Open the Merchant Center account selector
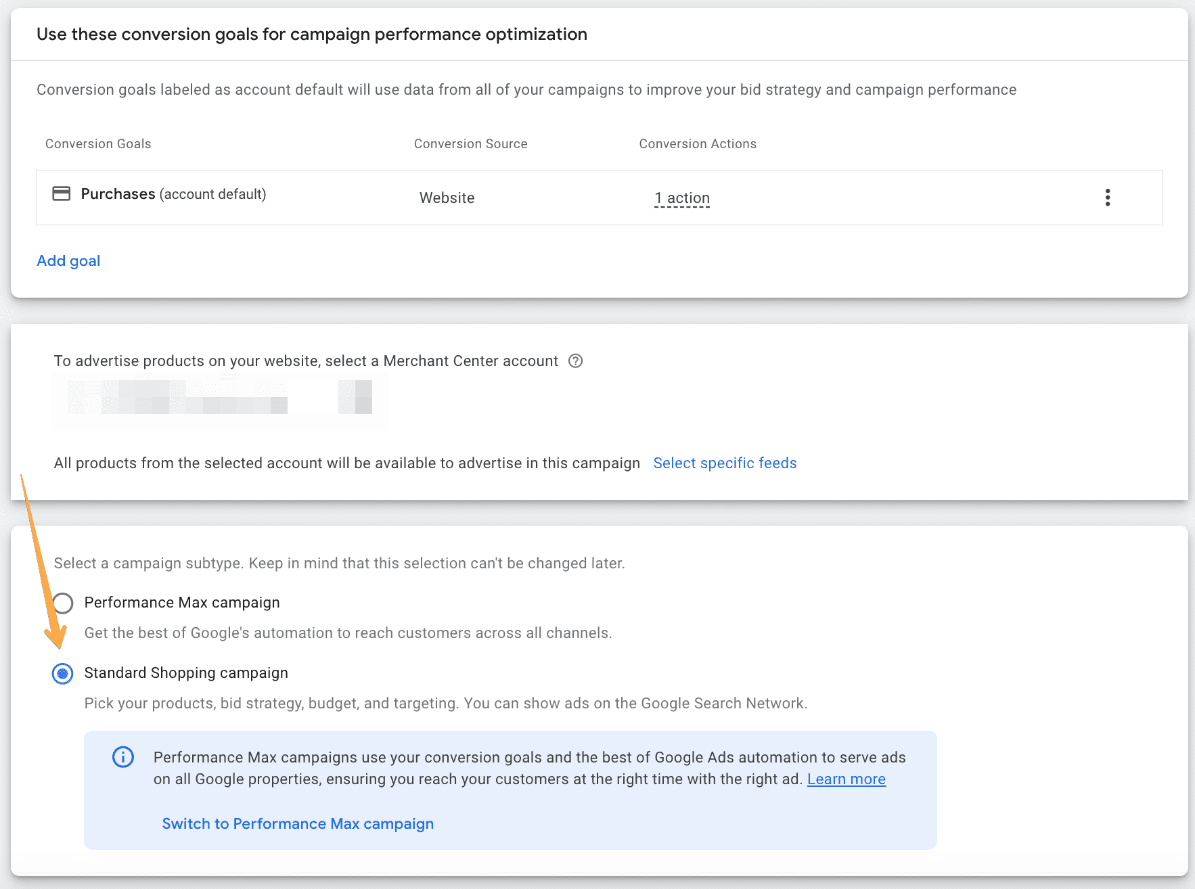The width and height of the screenshot is (1195, 889). pos(220,397)
